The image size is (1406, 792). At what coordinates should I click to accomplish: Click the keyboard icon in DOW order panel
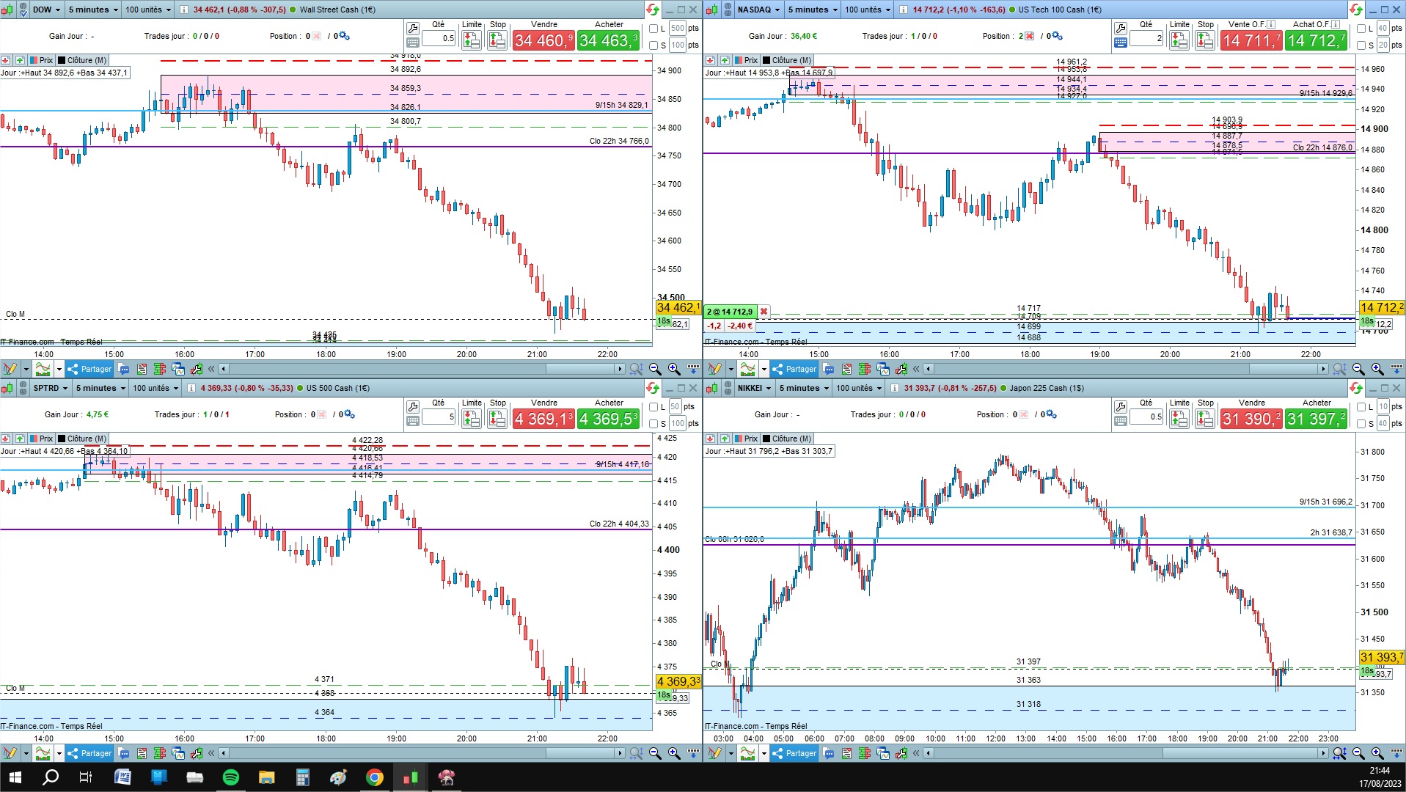413,43
